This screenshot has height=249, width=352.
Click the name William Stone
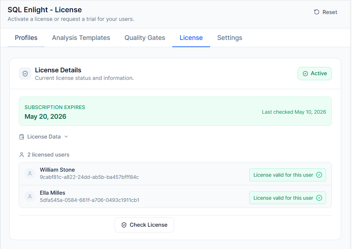point(57,170)
